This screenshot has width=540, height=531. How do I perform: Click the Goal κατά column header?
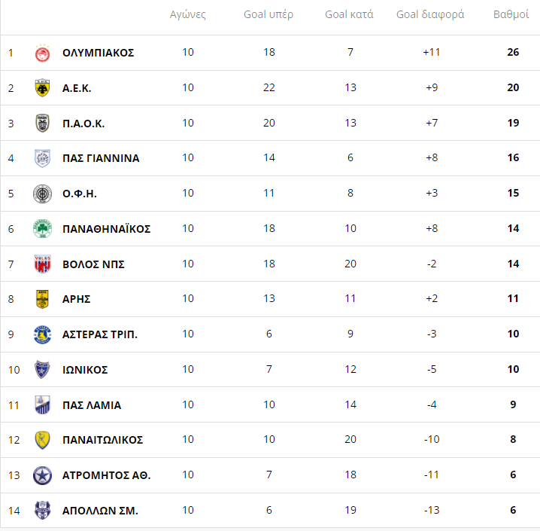click(349, 15)
